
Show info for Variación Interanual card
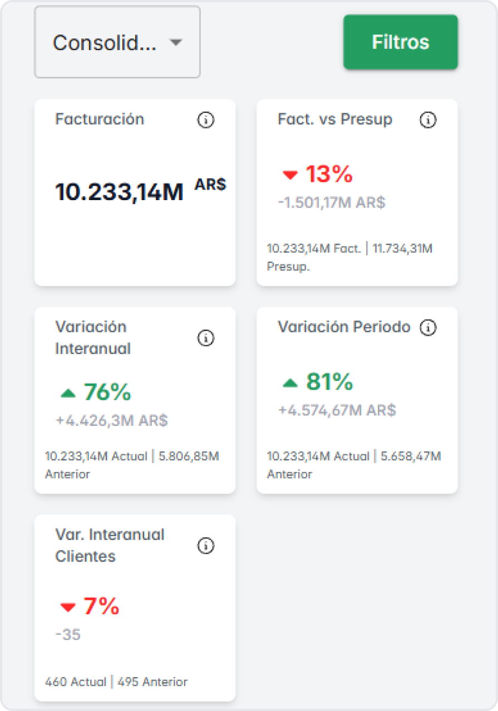click(x=206, y=338)
